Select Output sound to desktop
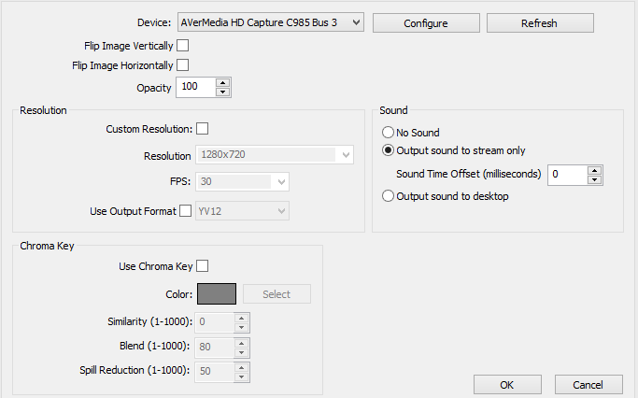Image resolution: width=638 pixels, height=398 pixels. coord(389,196)
